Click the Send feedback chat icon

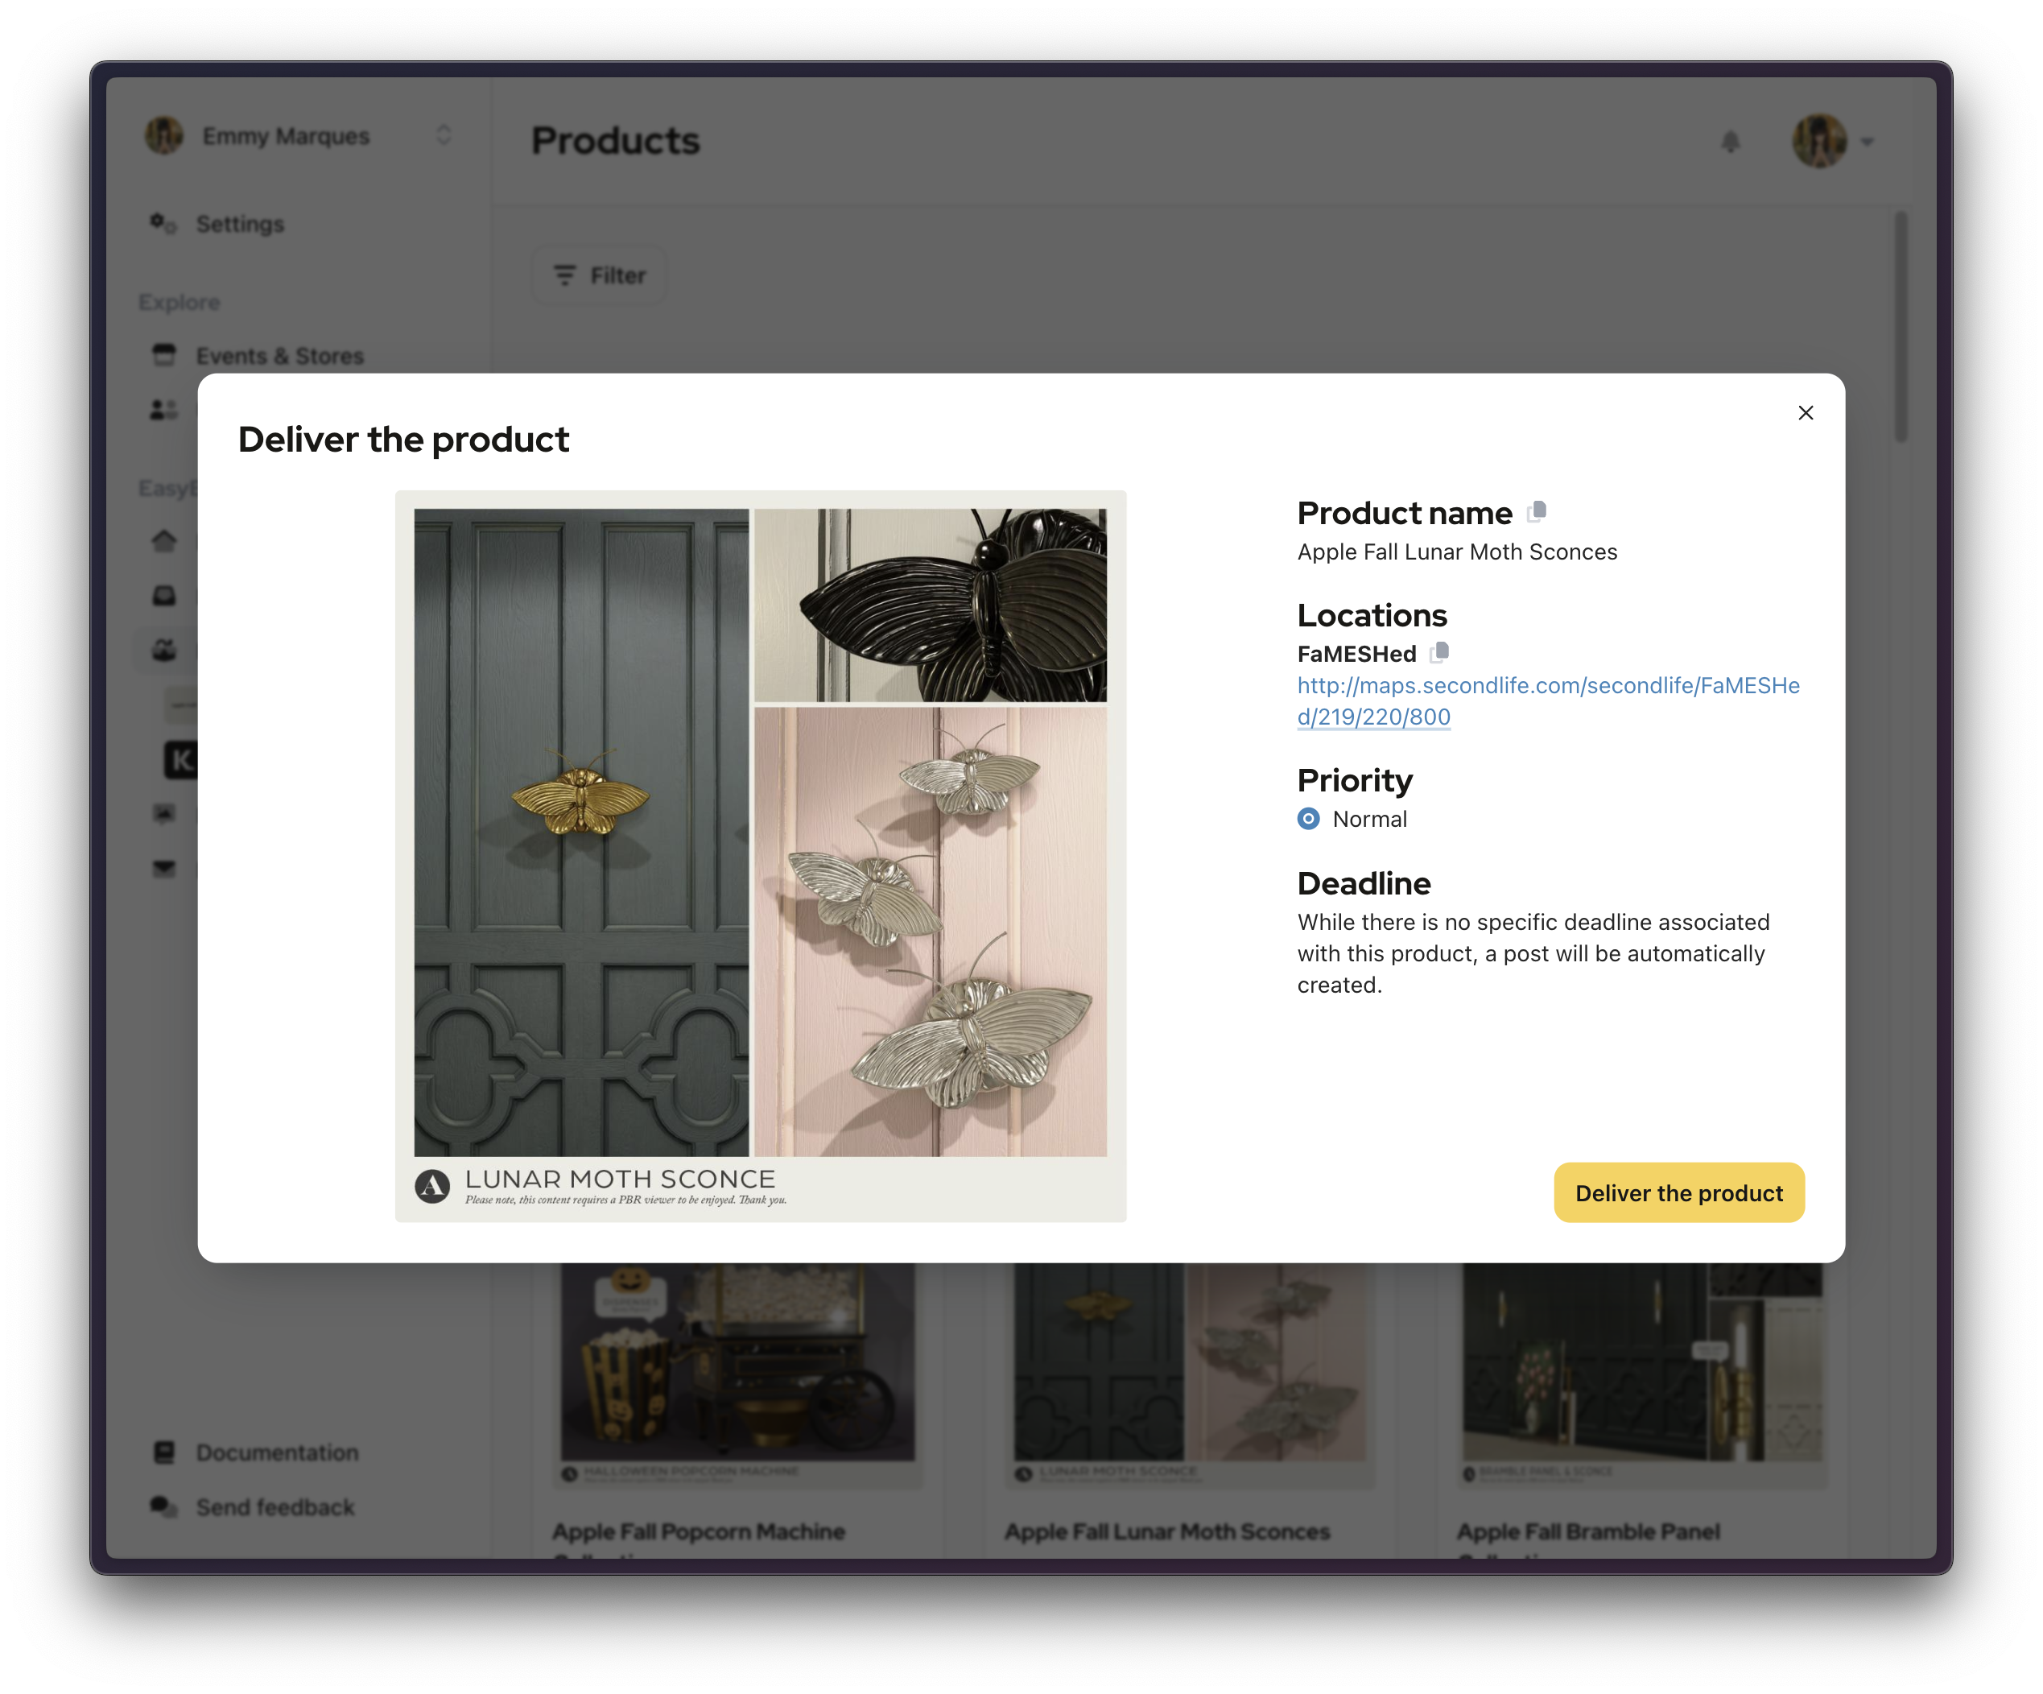(x=163, y=1506)
